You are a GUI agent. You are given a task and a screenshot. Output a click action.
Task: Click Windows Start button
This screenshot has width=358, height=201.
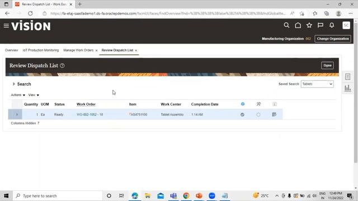tap(6, 196)
